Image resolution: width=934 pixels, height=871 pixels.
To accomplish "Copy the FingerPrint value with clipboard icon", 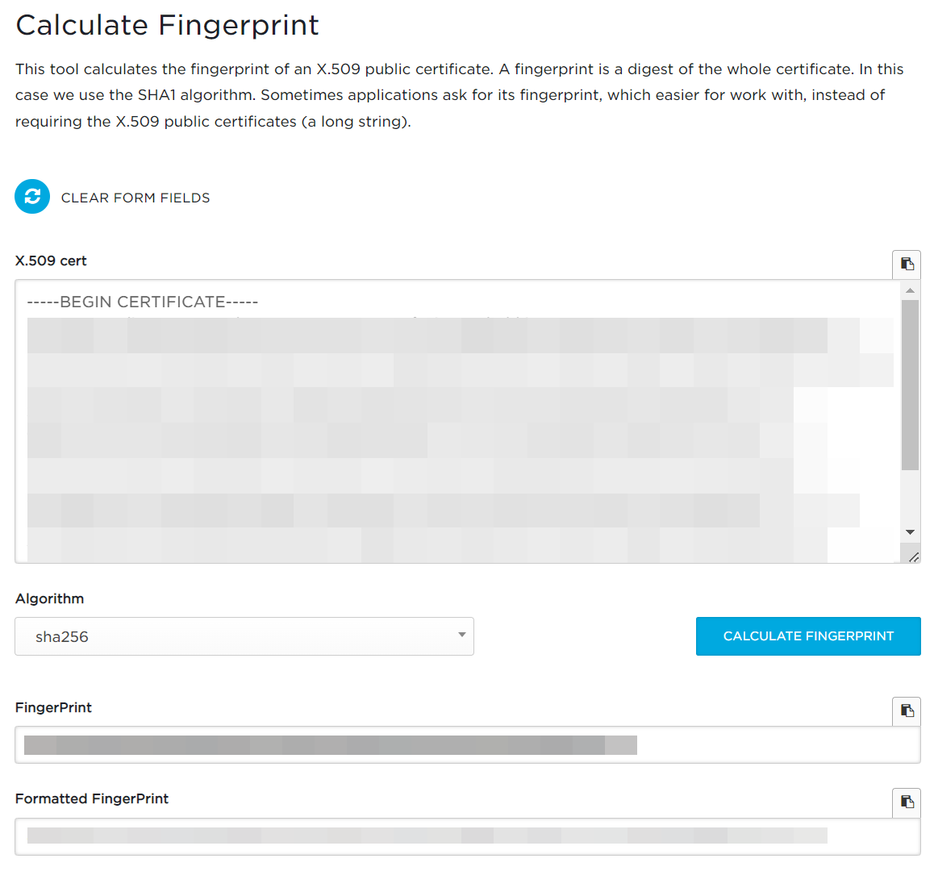I will click(907, 711).
